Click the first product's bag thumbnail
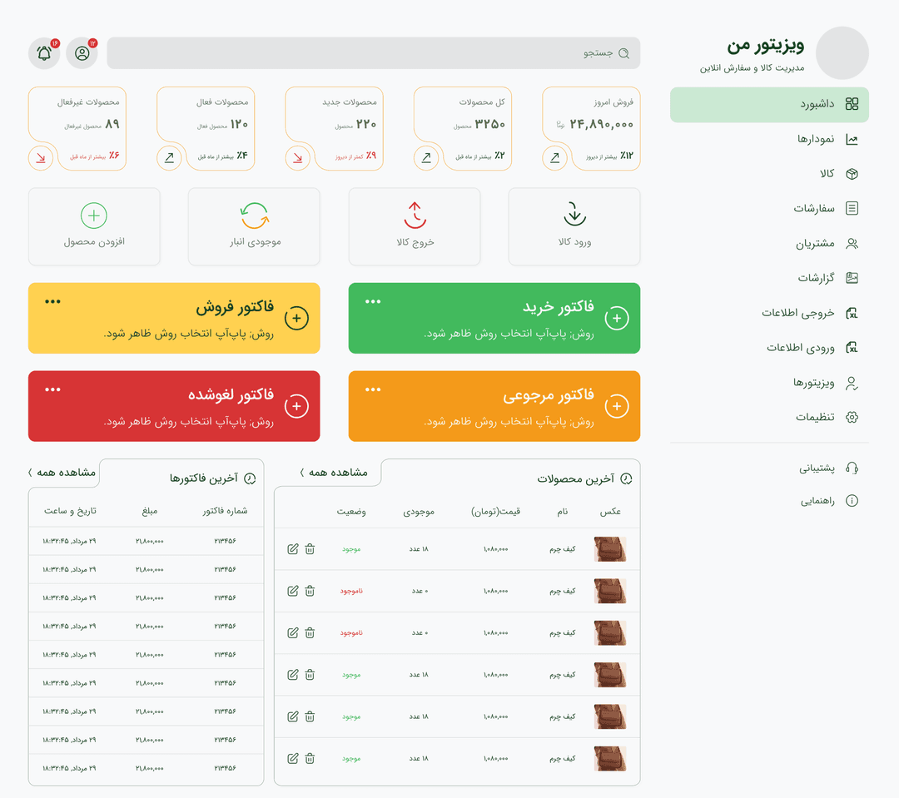Image resolution: width=899 pixels, height=798 pixels. (610, 549)
